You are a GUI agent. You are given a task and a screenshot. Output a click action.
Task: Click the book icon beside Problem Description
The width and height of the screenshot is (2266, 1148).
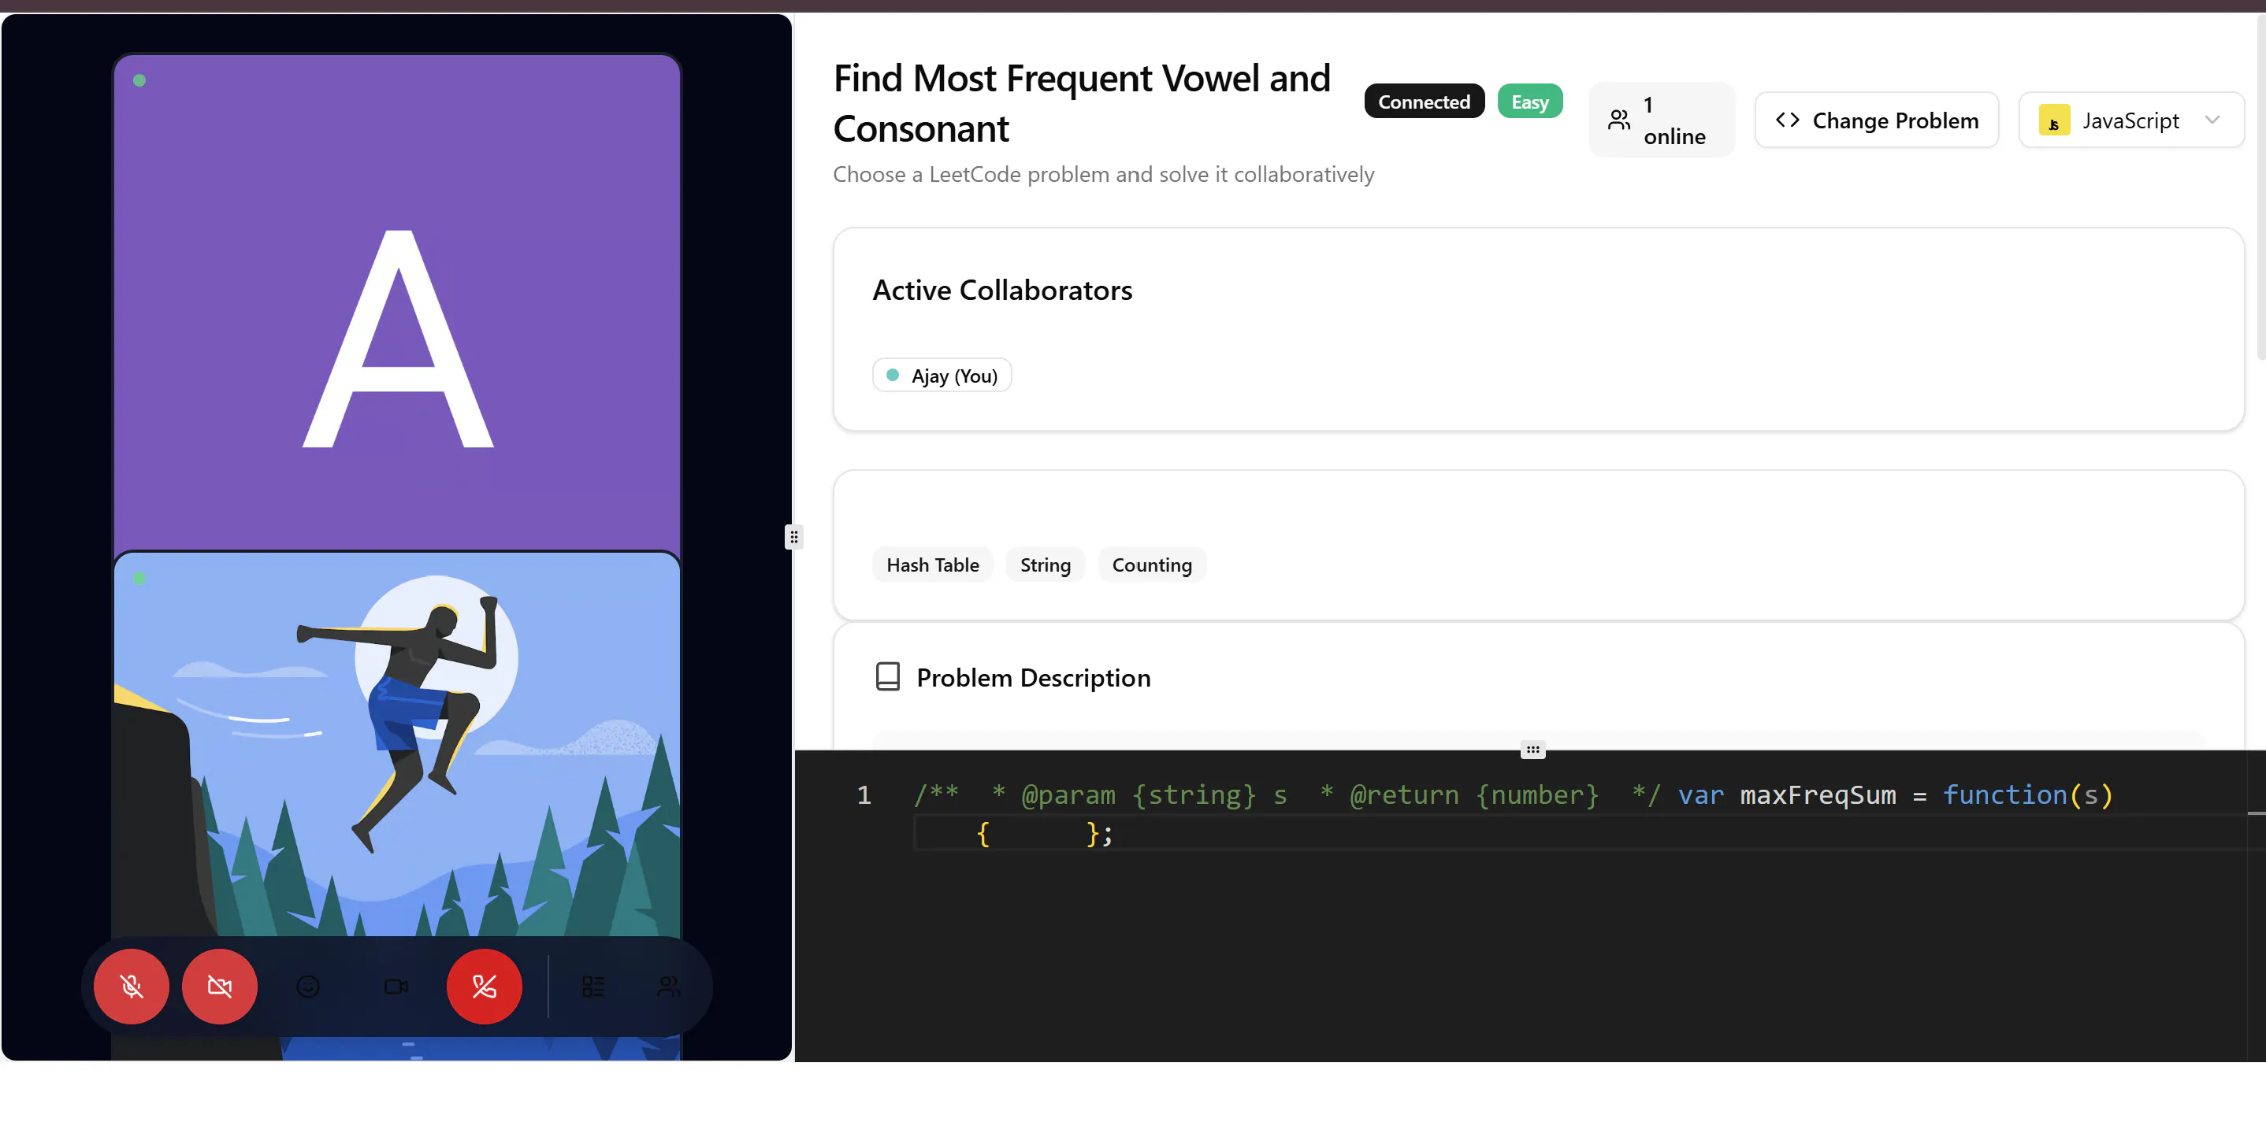pos(888,677)
